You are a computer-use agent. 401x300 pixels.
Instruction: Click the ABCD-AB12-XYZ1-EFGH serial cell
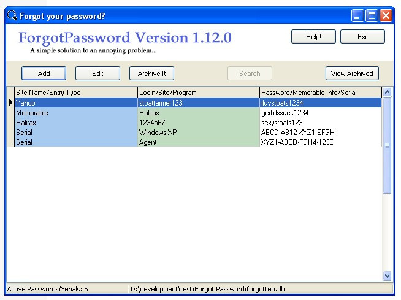[x=321, y=133]
